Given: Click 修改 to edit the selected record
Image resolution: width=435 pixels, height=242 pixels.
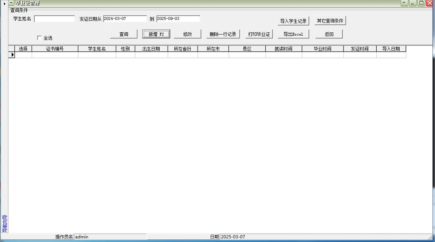Looking at the screenshot, I should (x=187, y=34).
